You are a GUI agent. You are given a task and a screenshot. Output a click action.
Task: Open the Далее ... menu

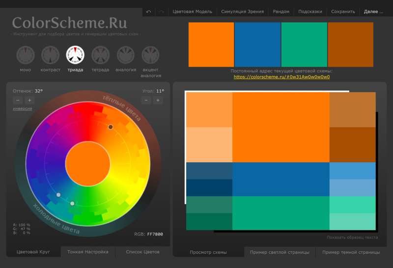pyautogui.click(x=373, y=11)
